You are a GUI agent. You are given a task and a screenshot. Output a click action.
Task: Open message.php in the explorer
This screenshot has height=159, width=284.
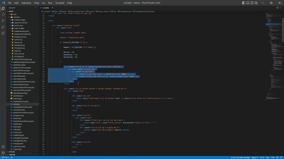(18, 144)
